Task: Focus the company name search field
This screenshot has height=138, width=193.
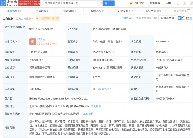Action: pyautogui.click(x=73, y=3)
